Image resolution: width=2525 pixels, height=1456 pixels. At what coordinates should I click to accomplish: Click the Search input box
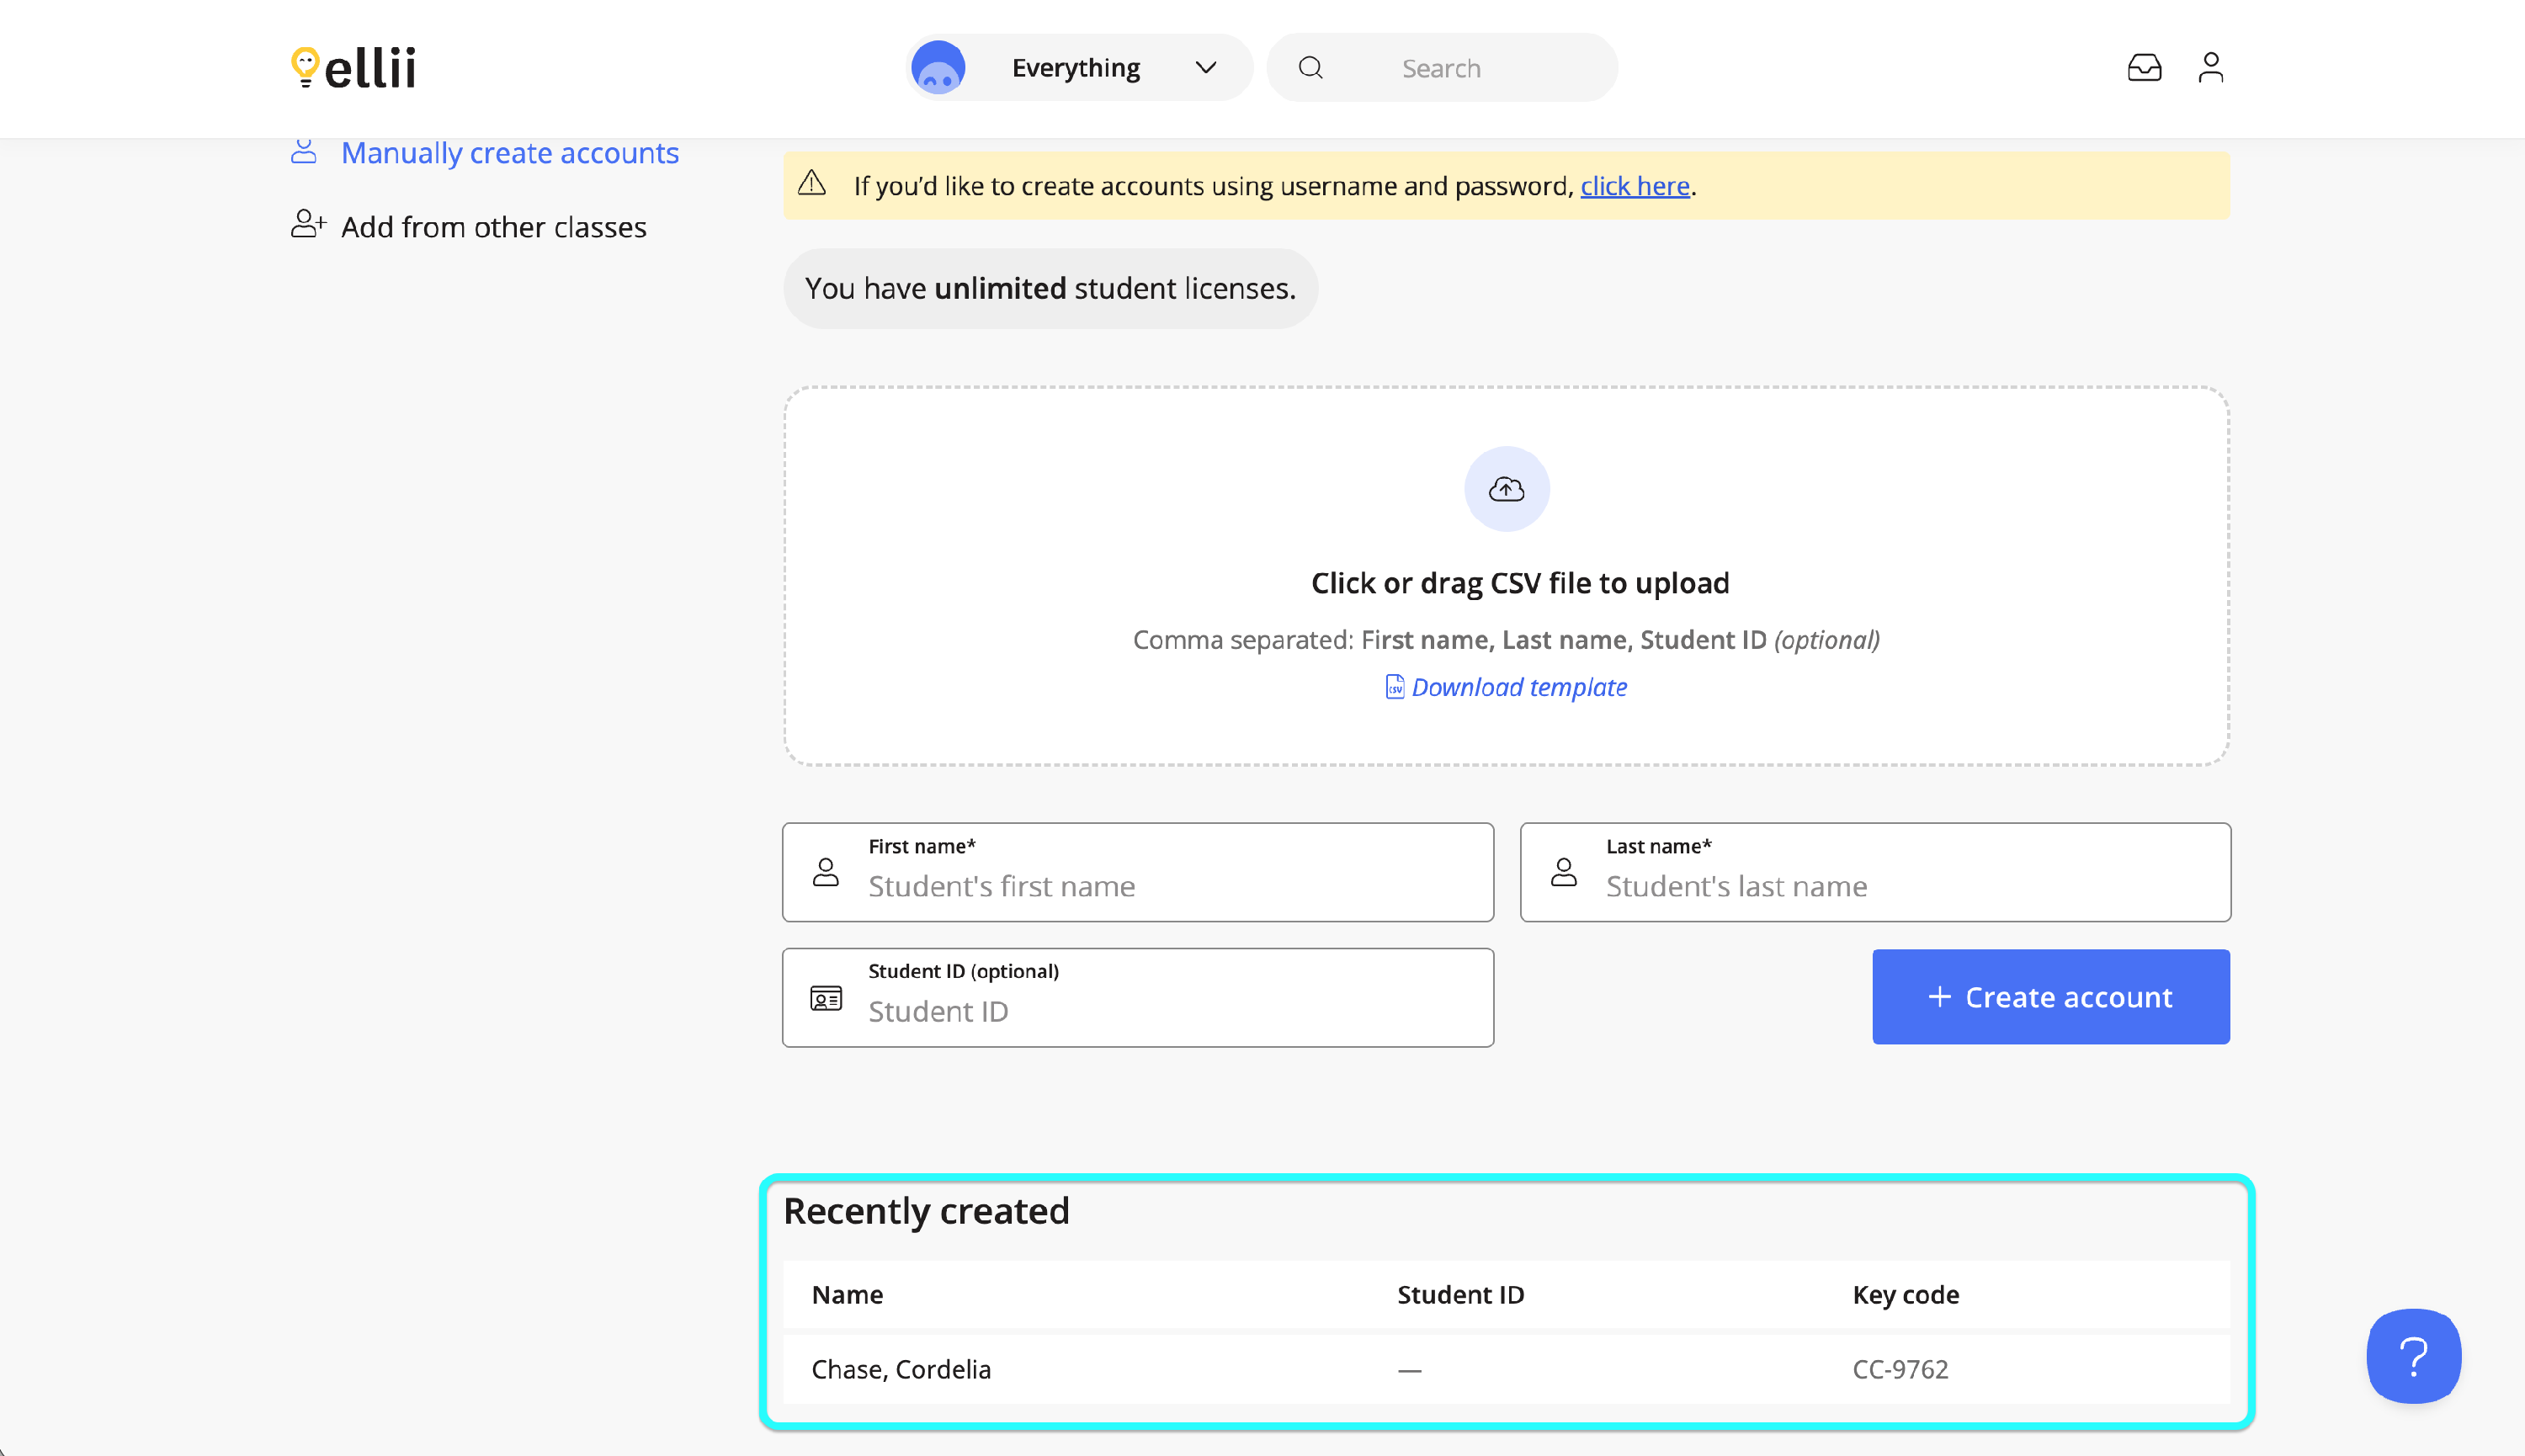point(1470,68)
